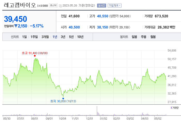Image resolution: width=181 pixels, height=124 pixels.
Task: Click the 27,915 y-axis label
Action: (x=172, y=102)
